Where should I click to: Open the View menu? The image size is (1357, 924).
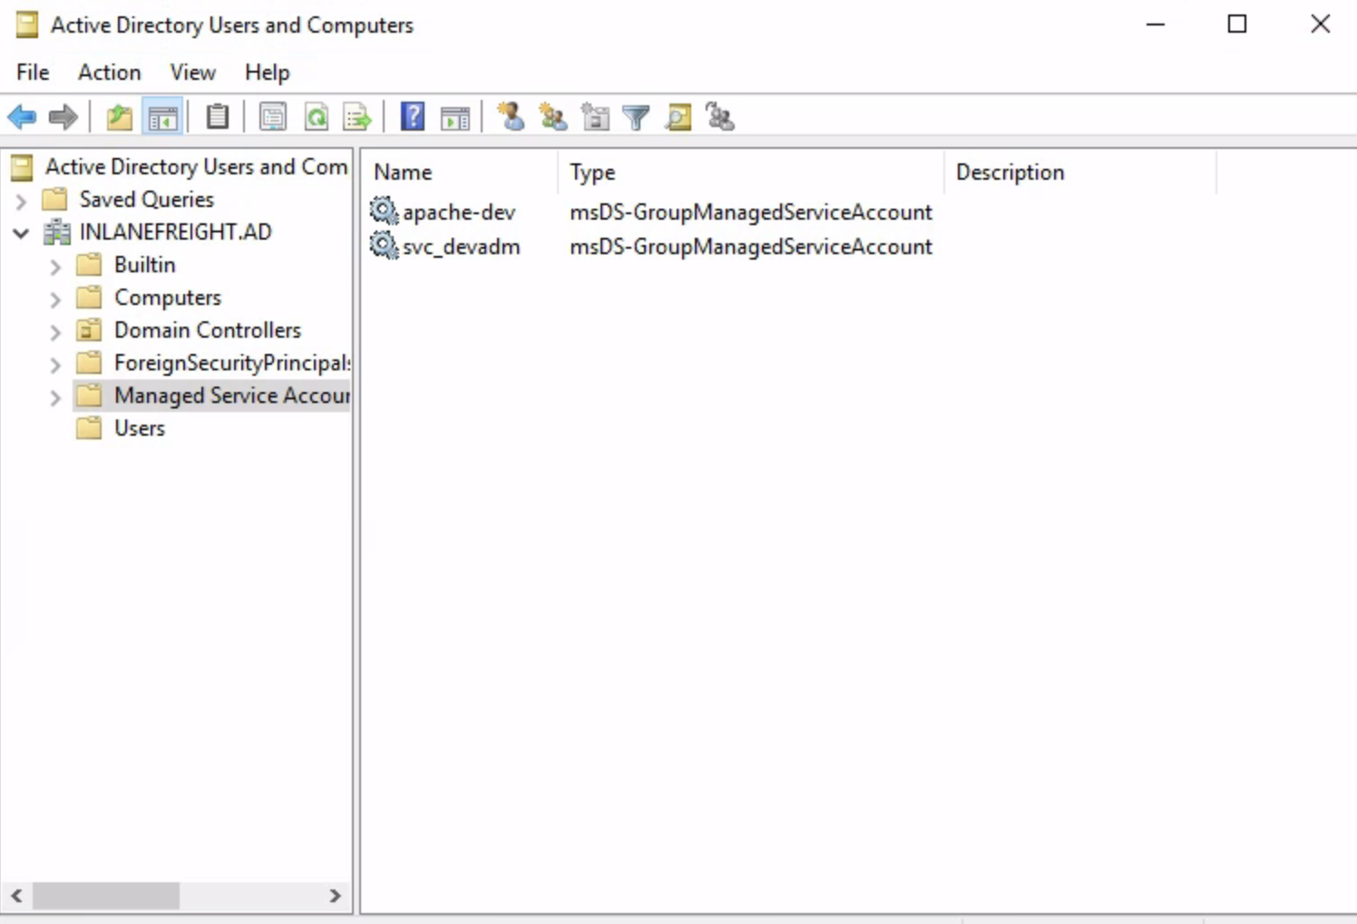192,73
